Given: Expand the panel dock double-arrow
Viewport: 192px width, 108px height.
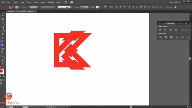Looking at the screenshot, I should coord(186,23).
